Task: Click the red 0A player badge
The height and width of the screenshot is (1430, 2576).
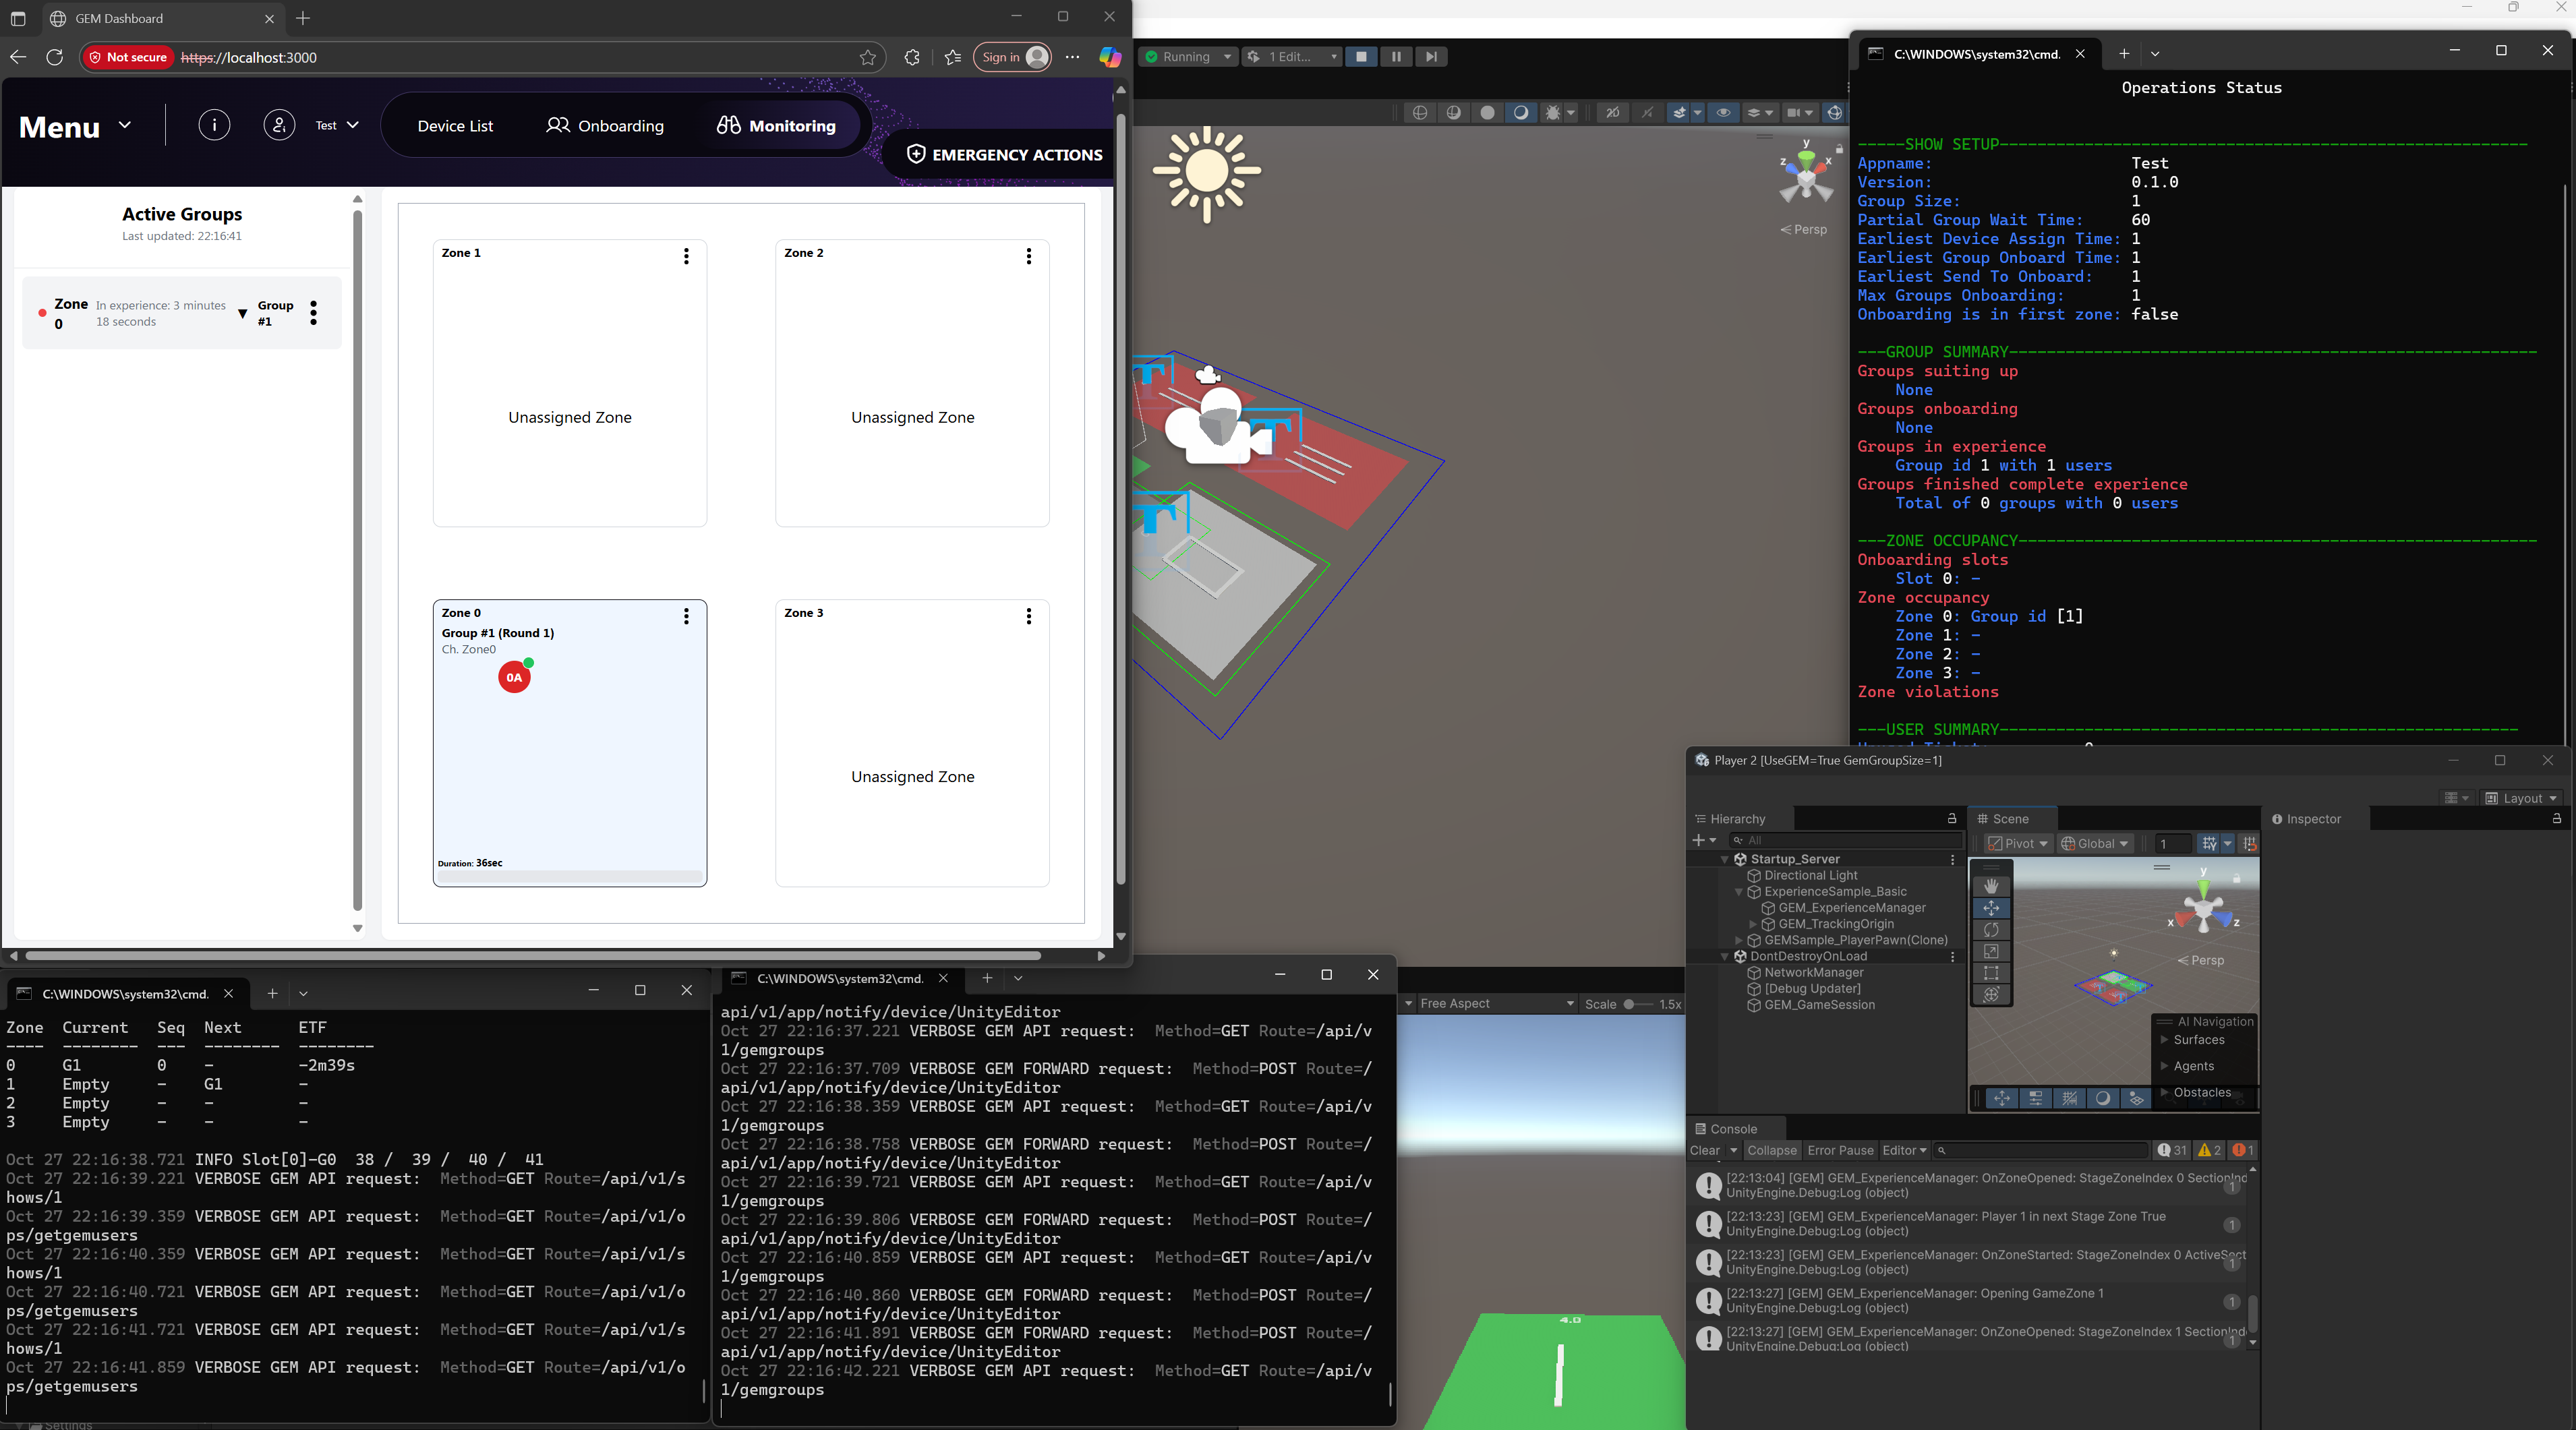Action: (x=514, y=677)
